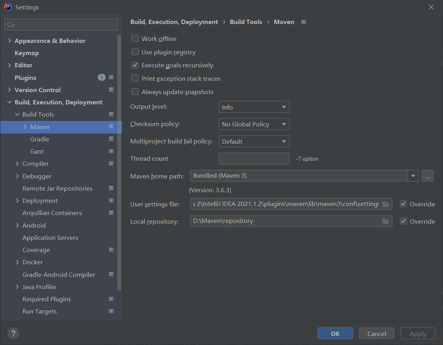Click the Apply button

click(418, 334)
